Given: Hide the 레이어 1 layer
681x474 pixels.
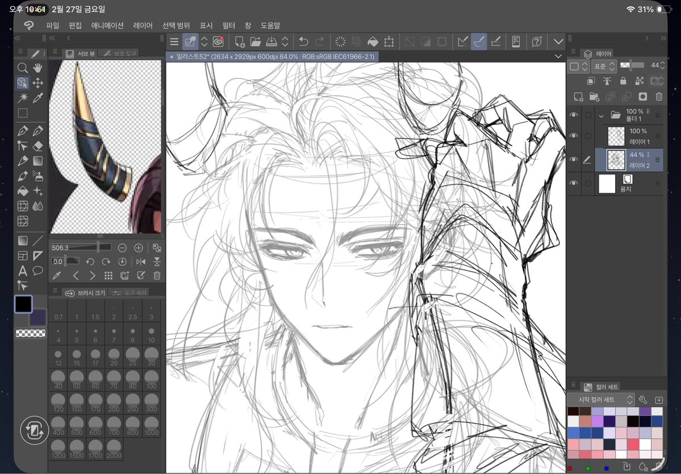Looking at the screenshot, I should click(574, 136).
